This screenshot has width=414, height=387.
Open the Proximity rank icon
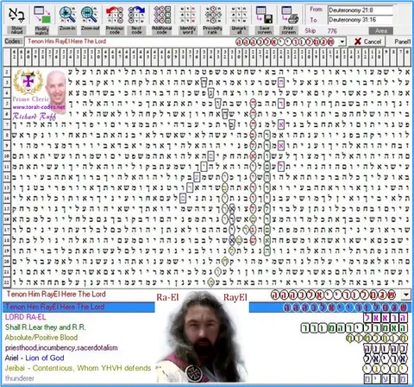pos(212,15)
